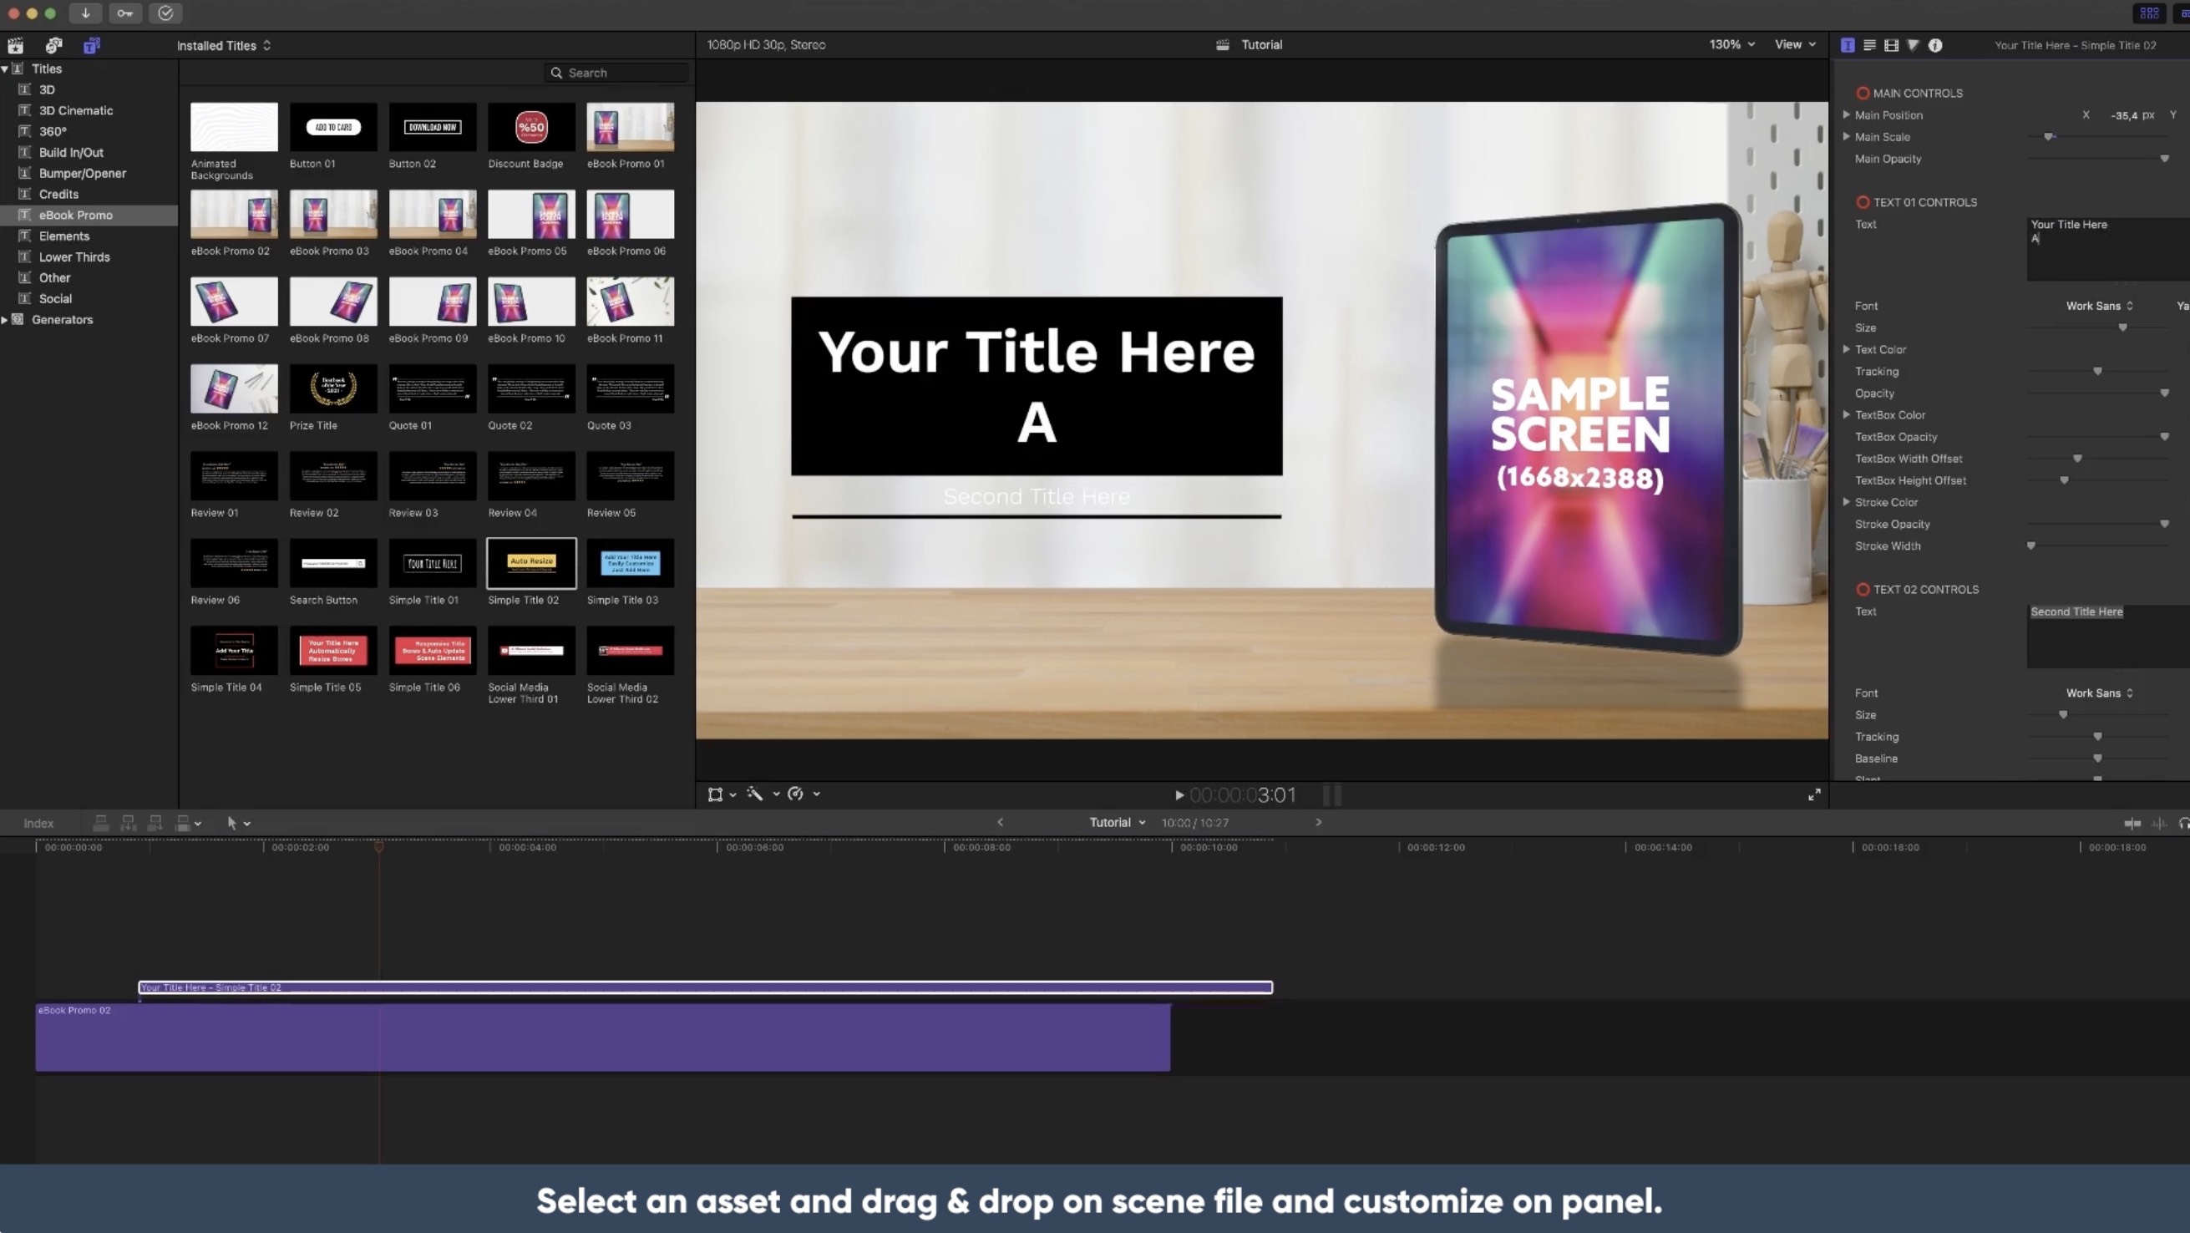Screen dimensions: 2190x1233
Task: Click the Photos and Audio sidebar icon
Action: (53, 45)
